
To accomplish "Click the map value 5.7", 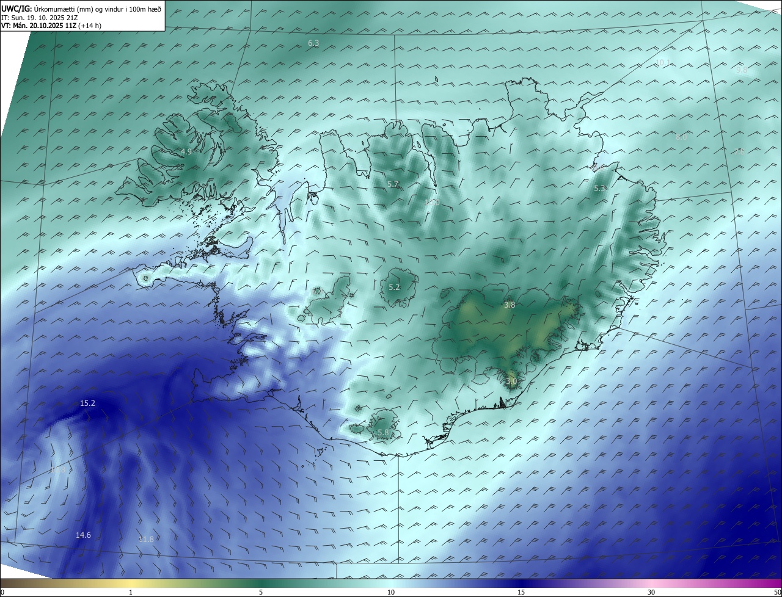I will 393,184.
